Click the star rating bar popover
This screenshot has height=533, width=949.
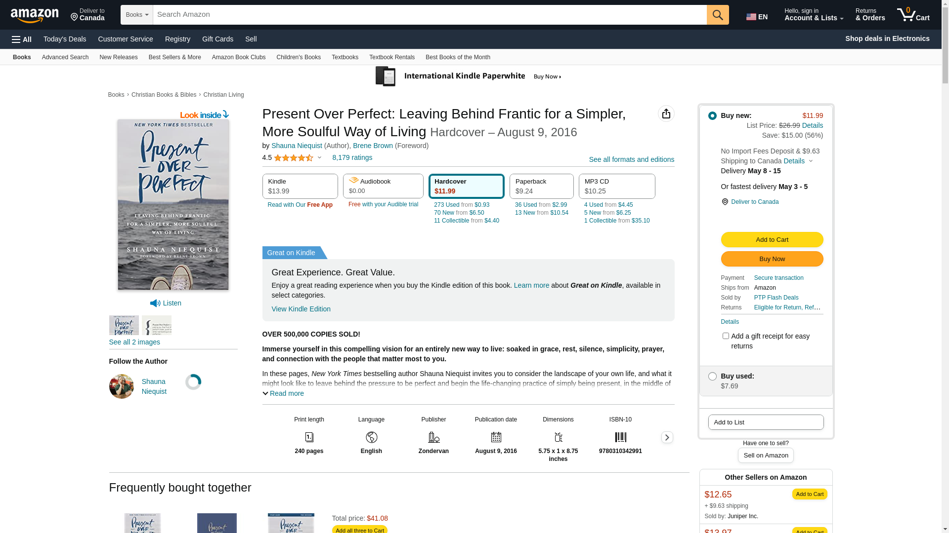[297, 158]
